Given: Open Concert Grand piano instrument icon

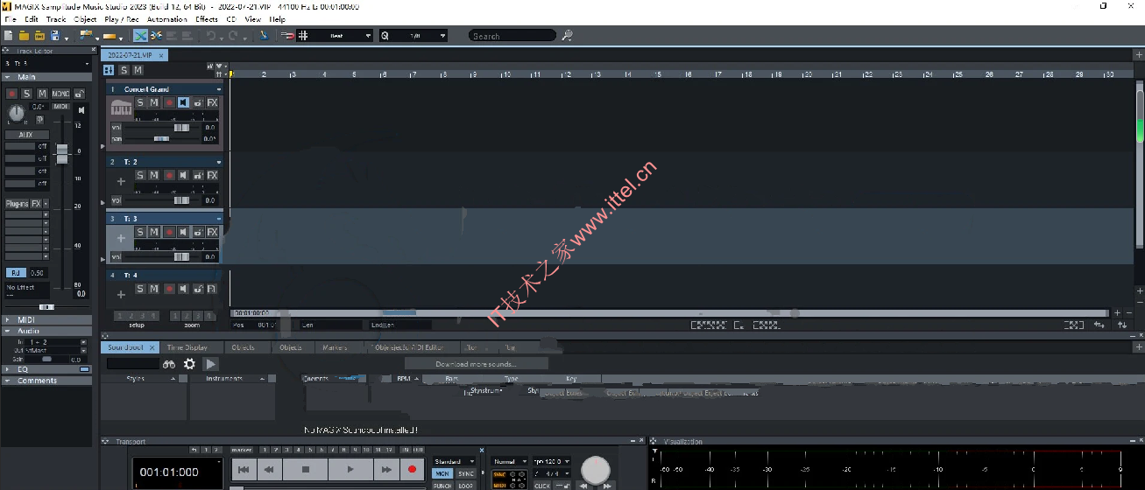Looking at the screenshot, I should (120, 108).
